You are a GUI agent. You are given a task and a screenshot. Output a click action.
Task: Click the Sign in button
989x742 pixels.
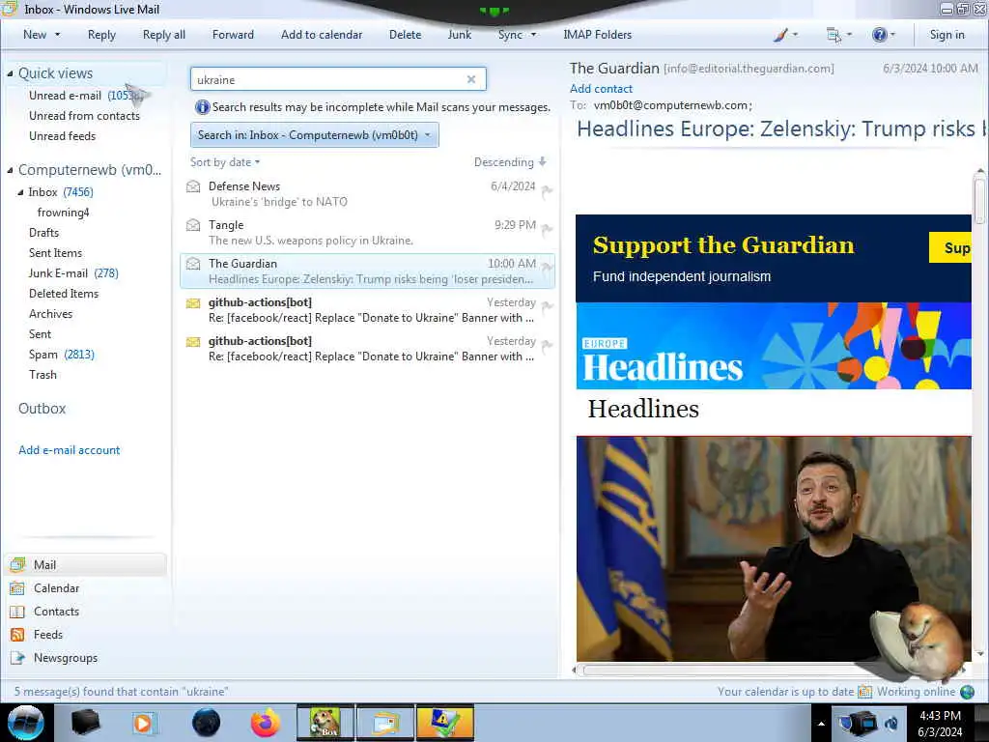[x=947, y=35]
